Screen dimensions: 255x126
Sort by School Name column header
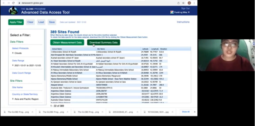[x=57, y=49]
